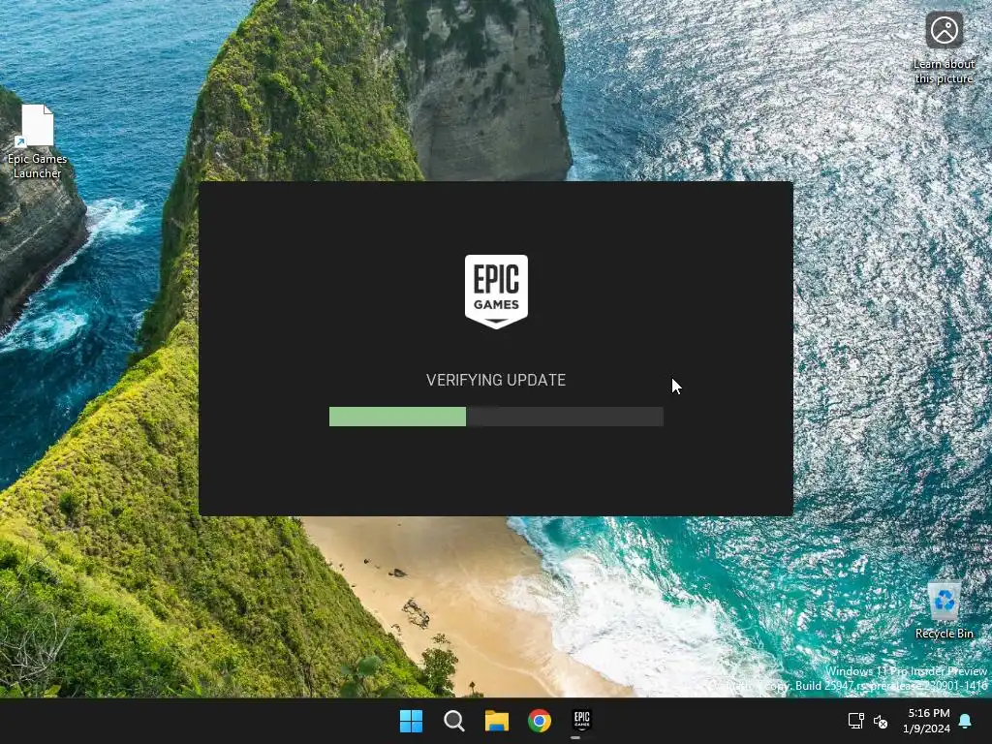Click the VERIFYING UPDATE status text
The height and width of the screenshot is (744, 992).
496,380
